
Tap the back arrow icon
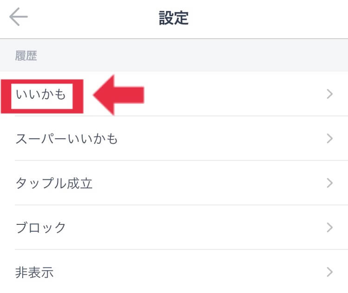pyautogui.click(x=19, y=18)
